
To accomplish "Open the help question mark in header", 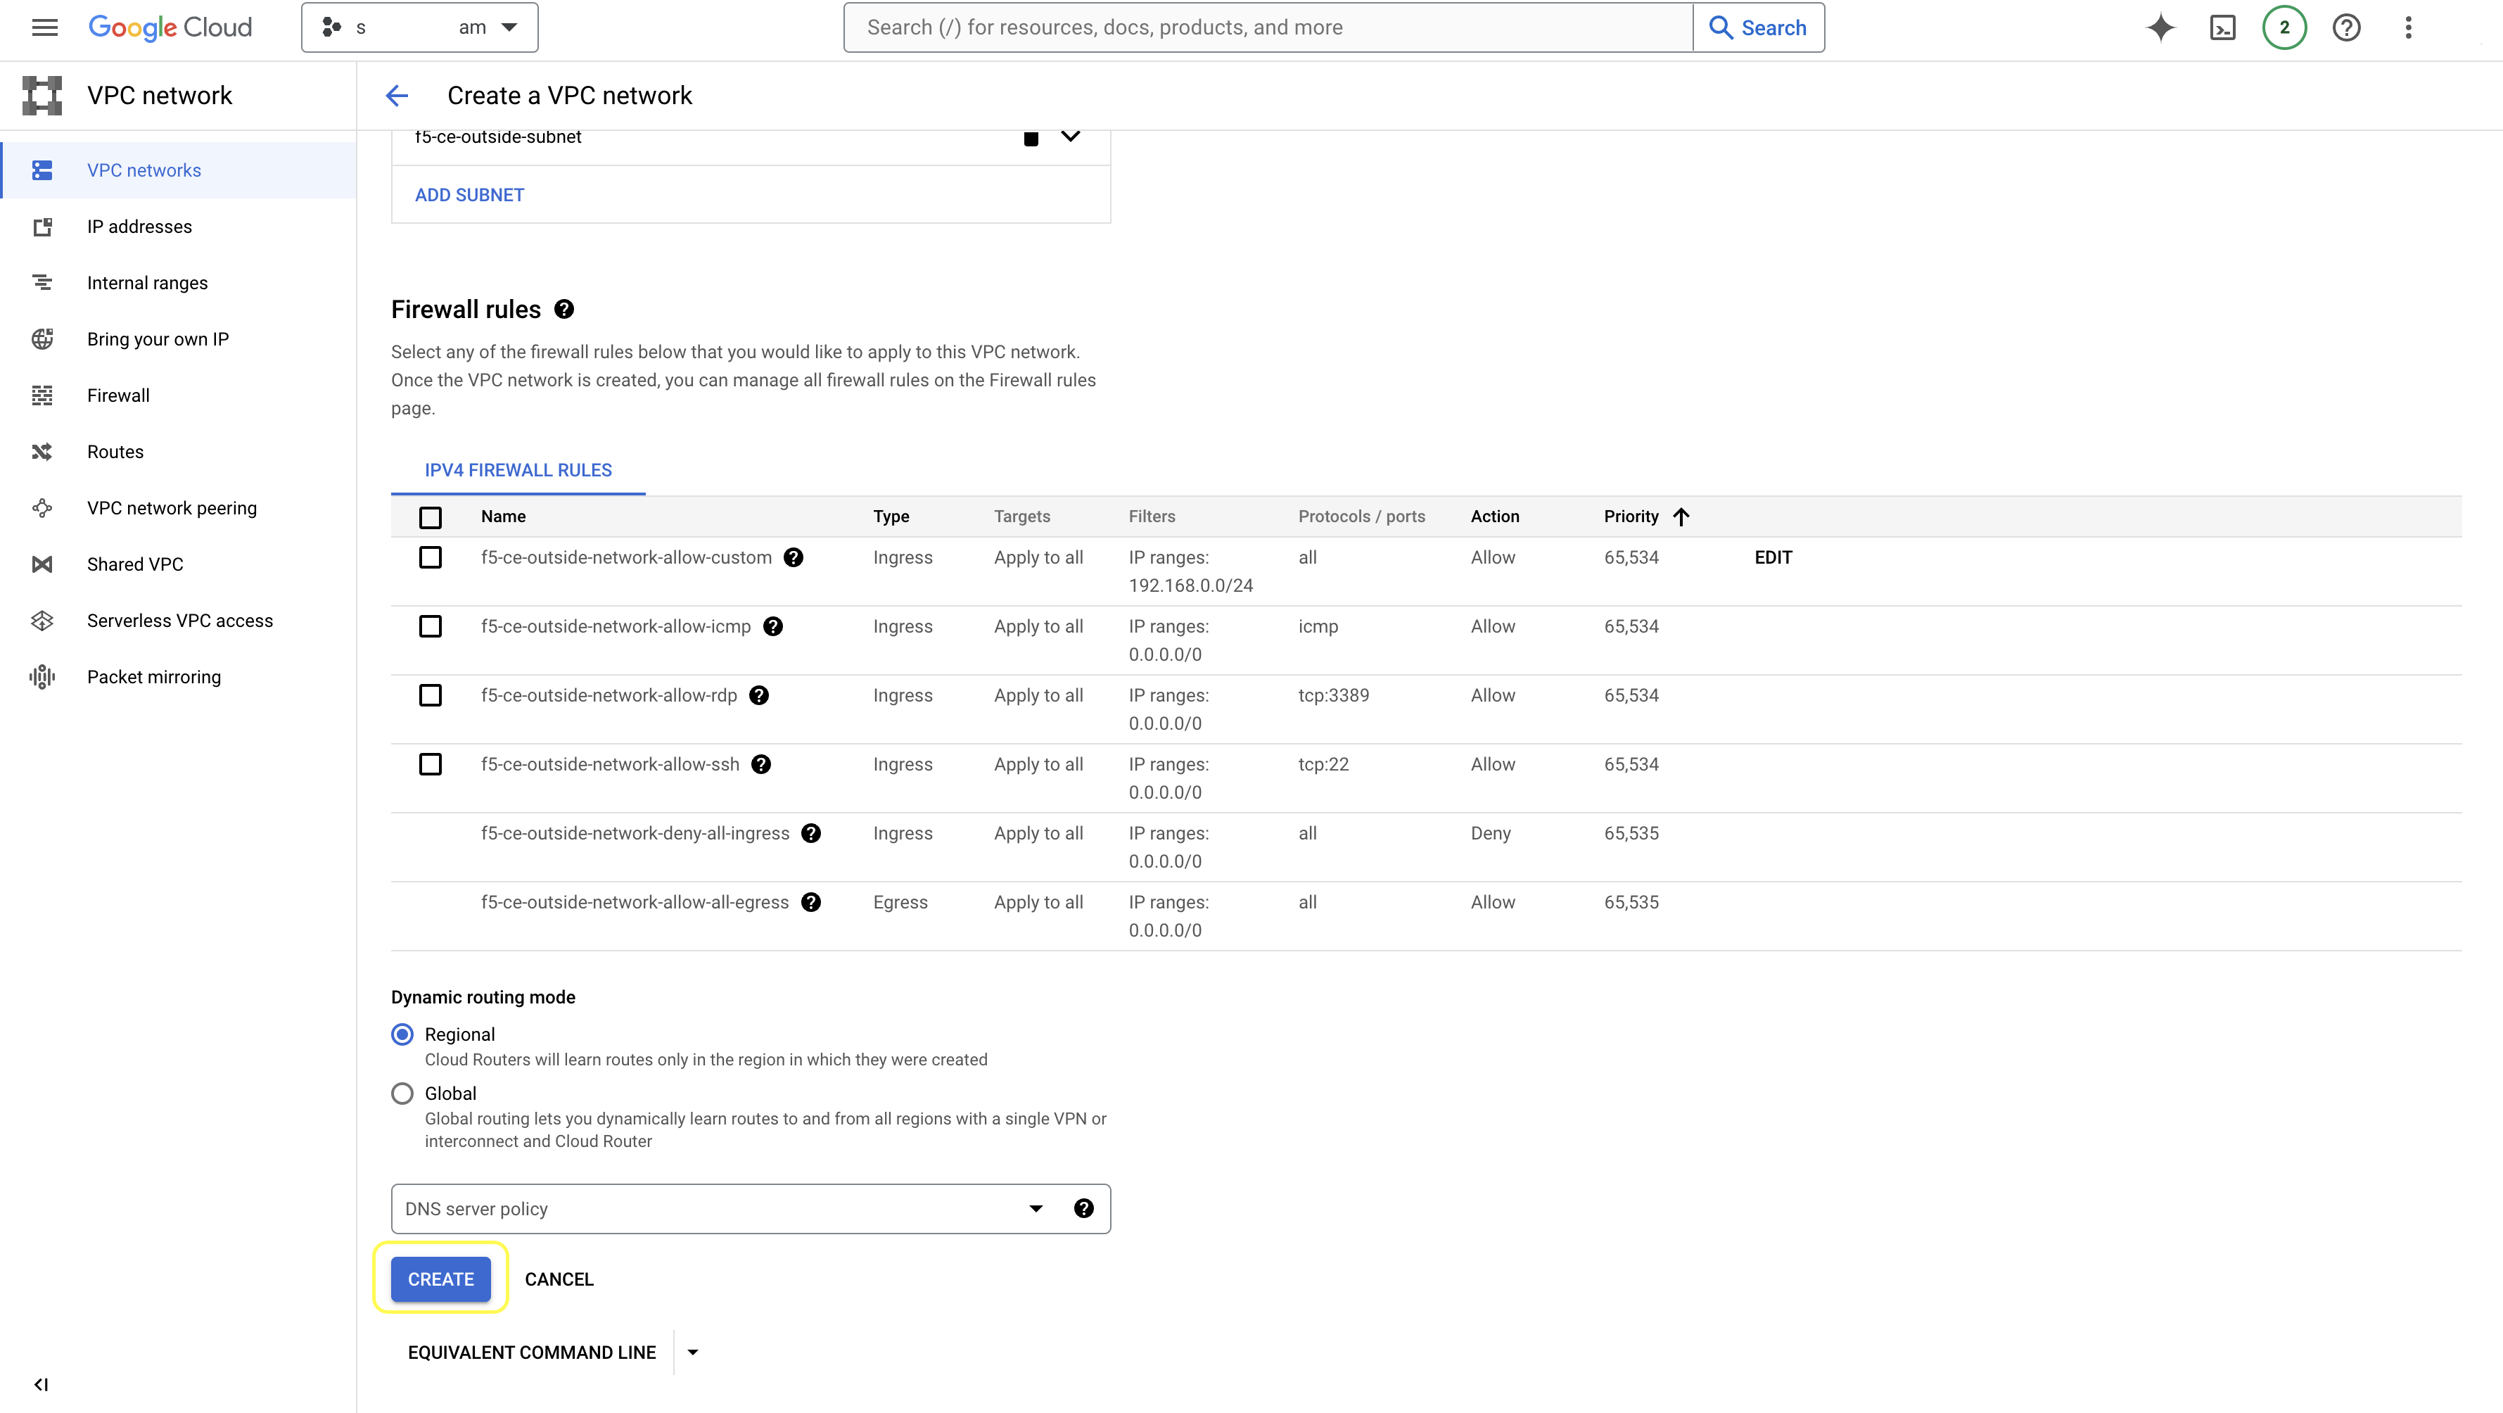I will coord(2345,27).
